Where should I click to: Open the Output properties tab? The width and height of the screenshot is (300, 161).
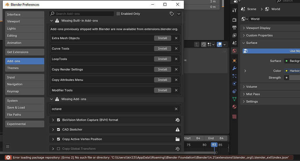(x=234, y=28)
